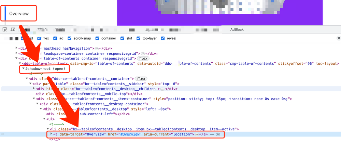Viewport: 341px width, 143px height.
Task: Toggle the device toolbar icon
Action: point(13,30)
